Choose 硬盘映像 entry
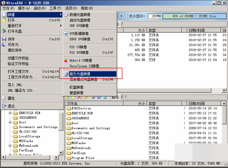The width and height of the screenshot is (228, 168). pos(90,93)
